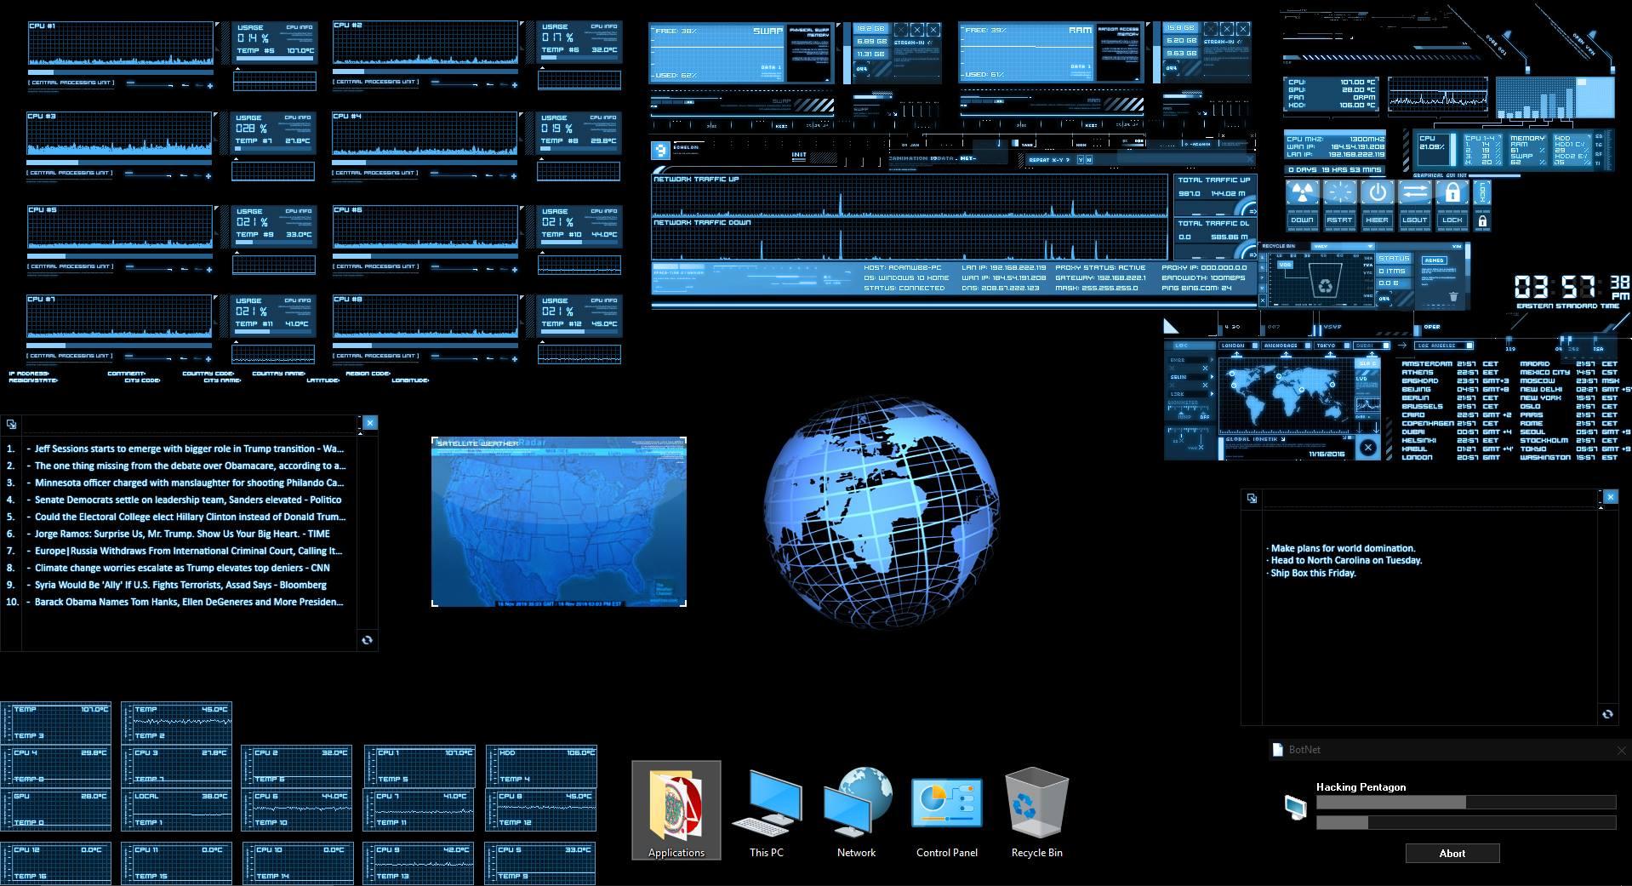This screenshot has height=886, width=1632.
Task: Click Hacking Pentagon upper progress bar
Action: 1466,802
